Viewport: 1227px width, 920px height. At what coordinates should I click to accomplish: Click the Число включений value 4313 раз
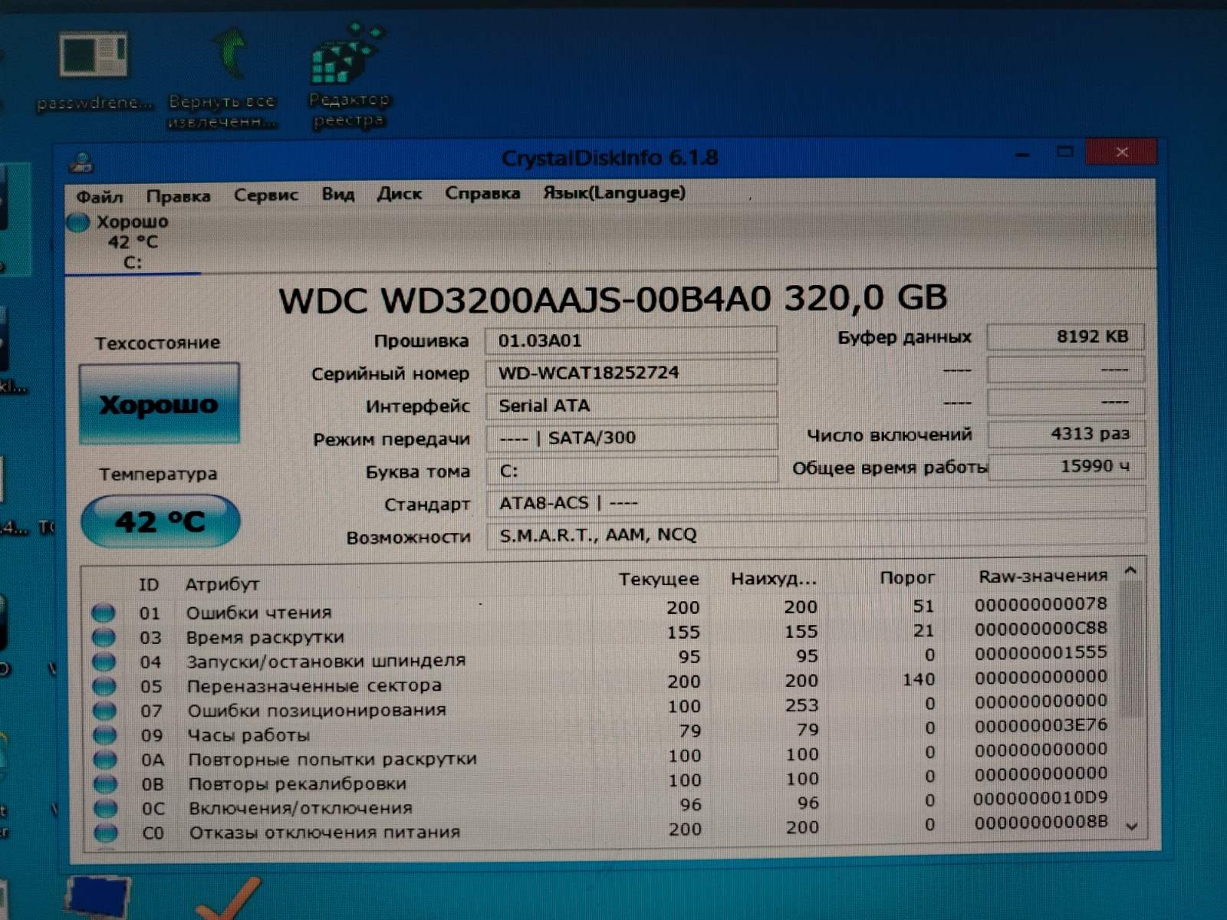point(1066,434)
